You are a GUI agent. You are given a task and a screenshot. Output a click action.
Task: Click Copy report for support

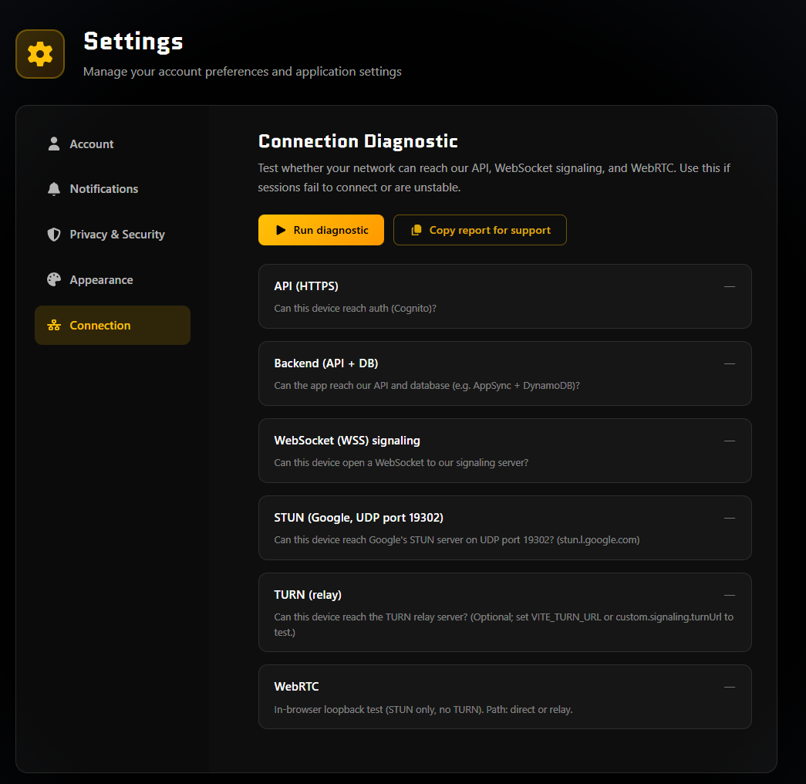[490, 230]
